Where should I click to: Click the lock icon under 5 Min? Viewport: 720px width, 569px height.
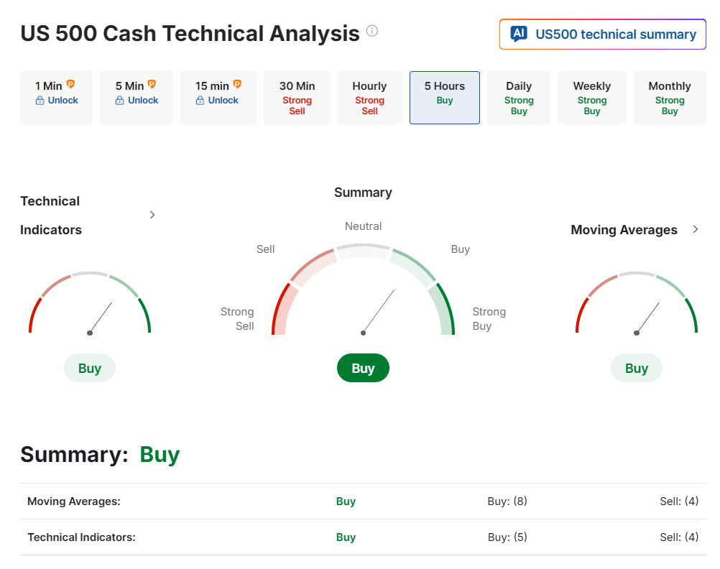[120, 100]
